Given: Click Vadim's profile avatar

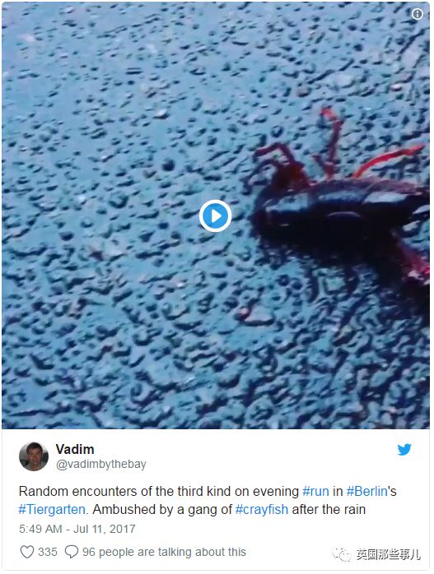Looking at the screenshot, I should click(34, 456).
